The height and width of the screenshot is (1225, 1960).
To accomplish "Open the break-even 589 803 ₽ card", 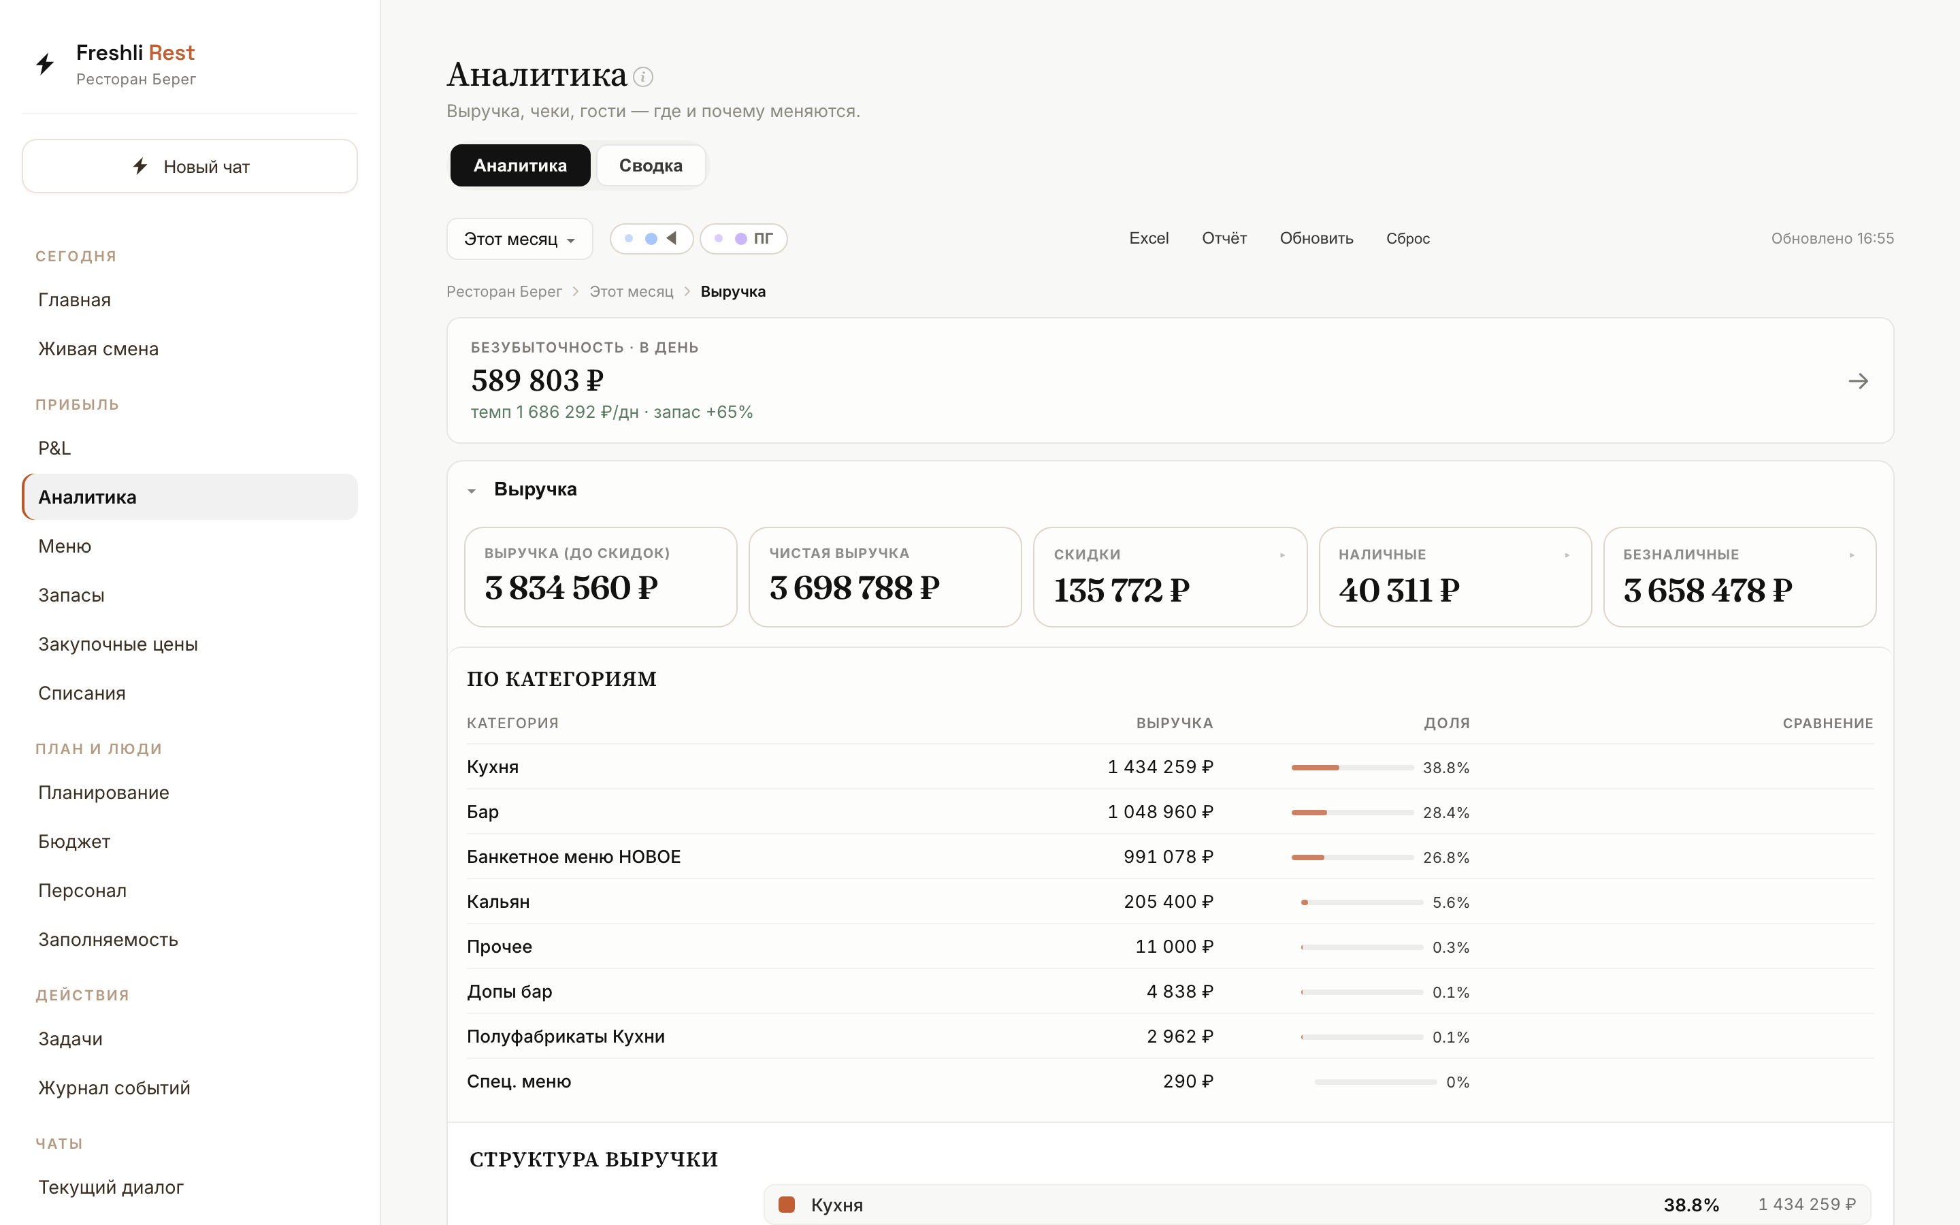I will pyautogui.click(x=1169, y=381).
